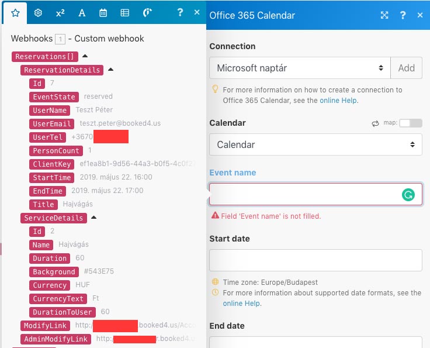Viewport: 430px width, 348px height.
Task: Collapse the Reservations[] array
Action: pyautogui.click(x=85, y=56)
